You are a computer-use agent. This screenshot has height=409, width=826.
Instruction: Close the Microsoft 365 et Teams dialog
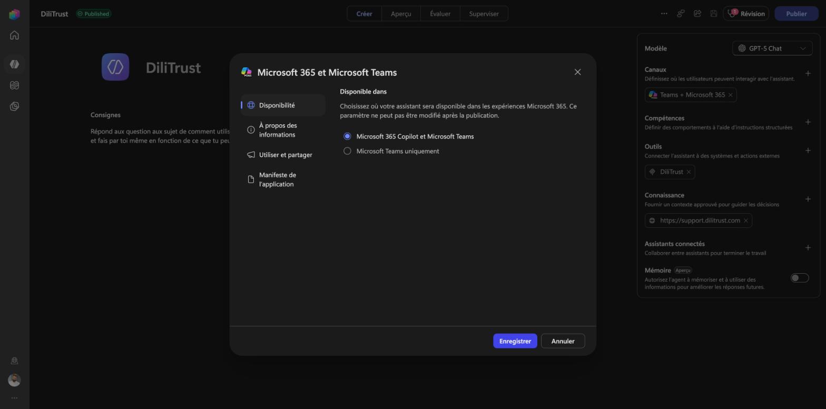(577, 72)
